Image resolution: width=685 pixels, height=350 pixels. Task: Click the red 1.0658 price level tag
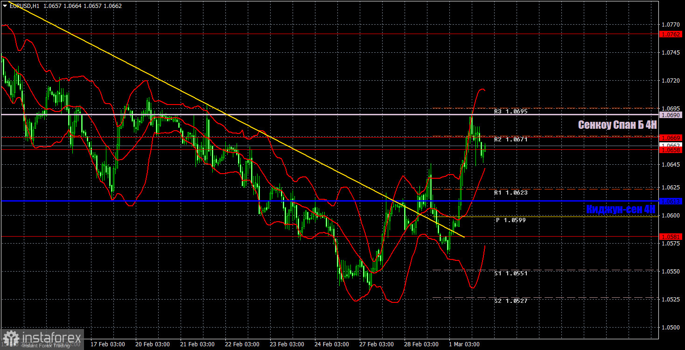tap(671, 150)
